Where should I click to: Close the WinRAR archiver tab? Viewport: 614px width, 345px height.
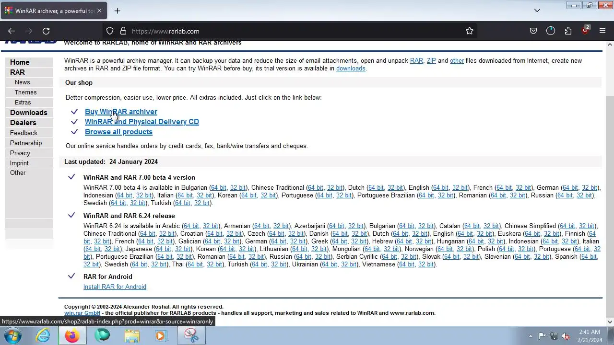pyautogui.click(x=99, y=11)
